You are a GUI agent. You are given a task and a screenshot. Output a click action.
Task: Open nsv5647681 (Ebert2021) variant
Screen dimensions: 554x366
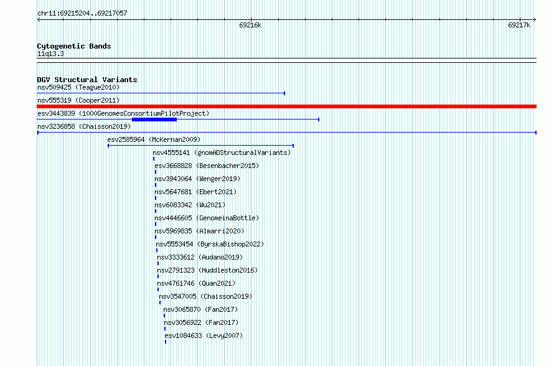tap(195, 192)
